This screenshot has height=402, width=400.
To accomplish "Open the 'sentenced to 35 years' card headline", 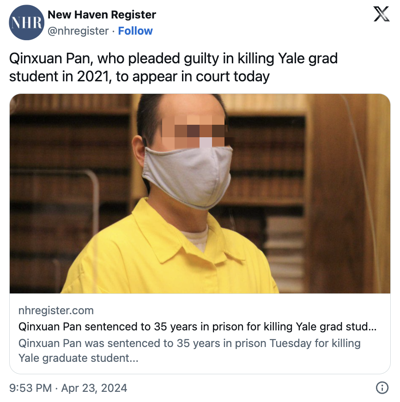I will (197, 327).
